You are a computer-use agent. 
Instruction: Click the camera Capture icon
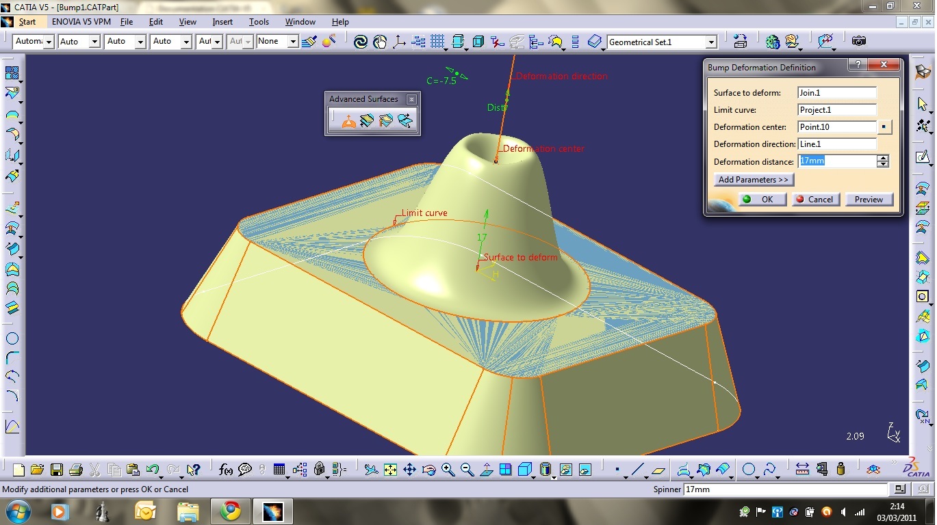tap(859, 42)
